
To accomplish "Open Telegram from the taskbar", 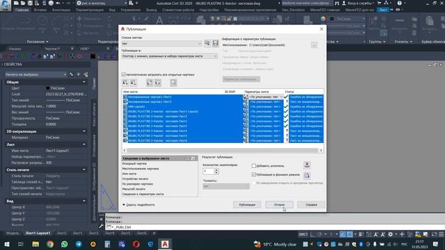I will (x=79, y=244).
